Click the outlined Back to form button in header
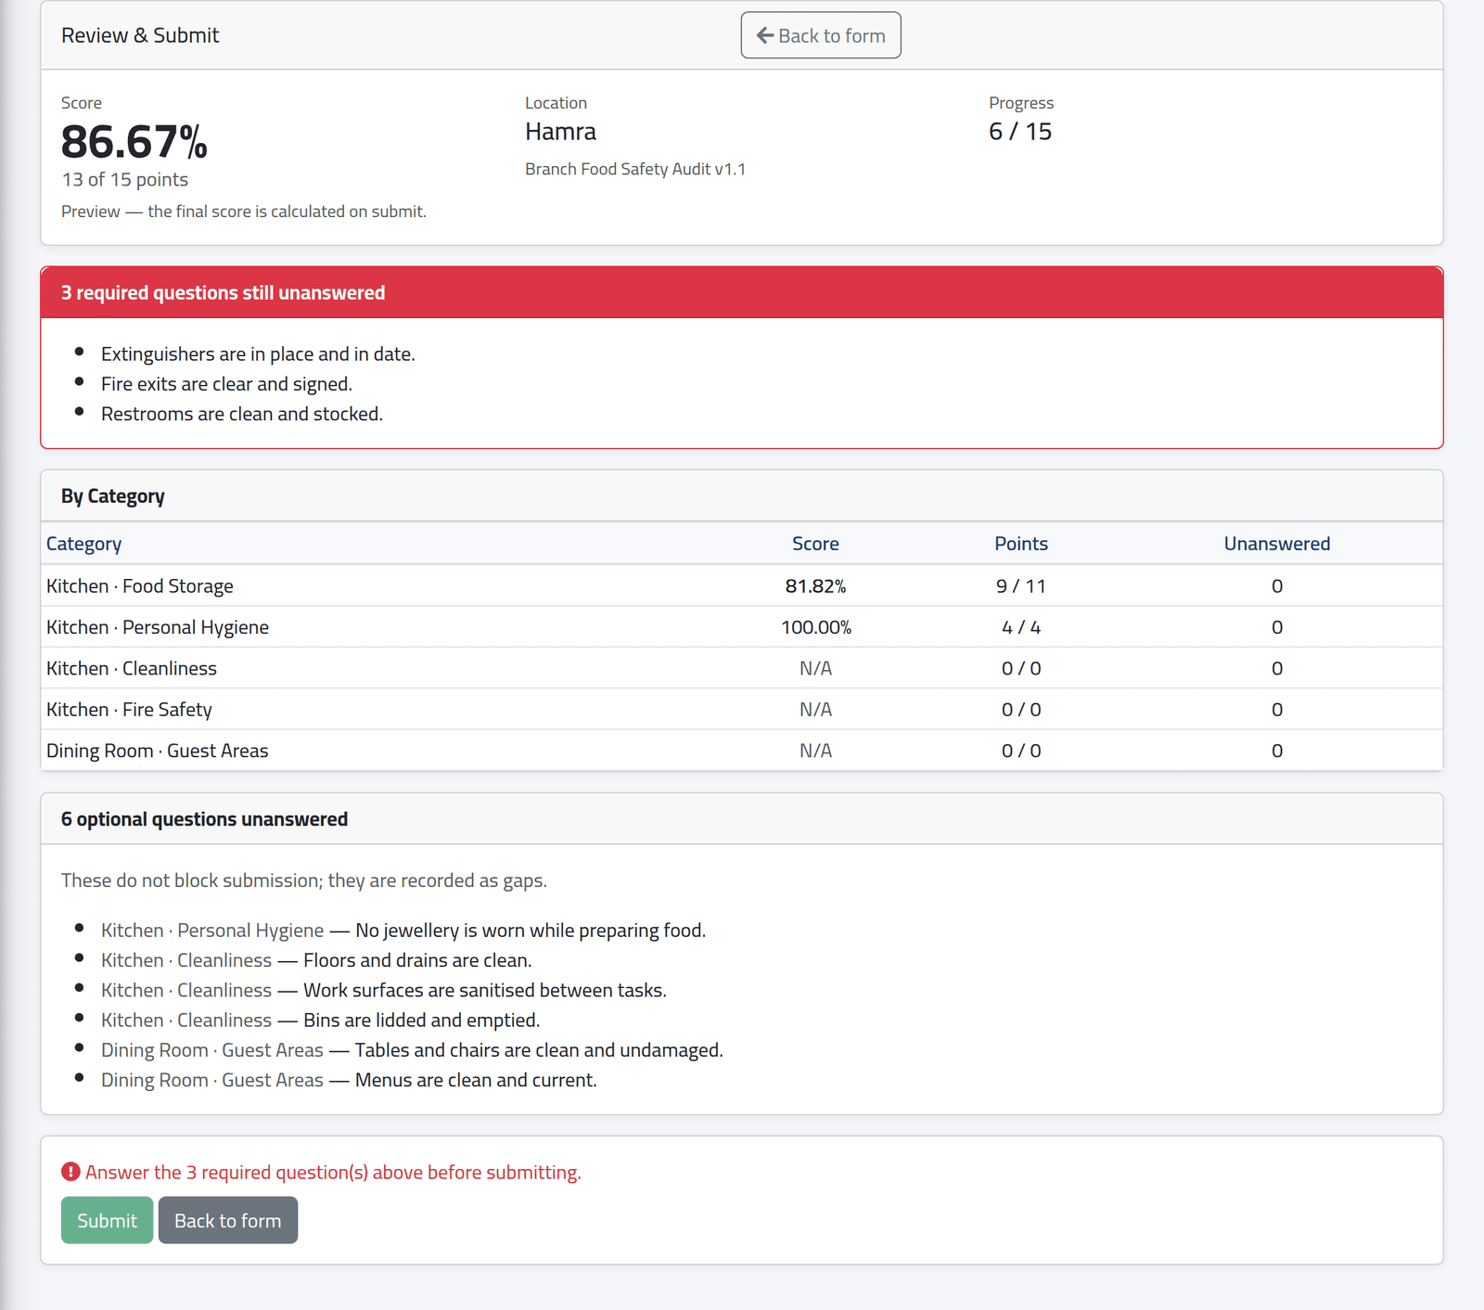The width and height of the screenshot is (1484, 1310). pos(821,35)
